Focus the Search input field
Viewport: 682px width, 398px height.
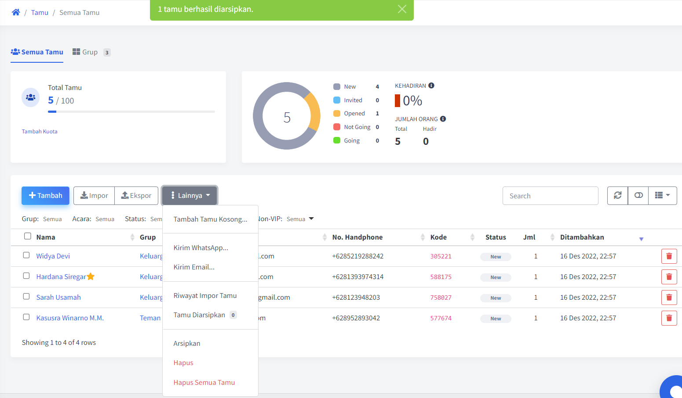pos(551,196)
